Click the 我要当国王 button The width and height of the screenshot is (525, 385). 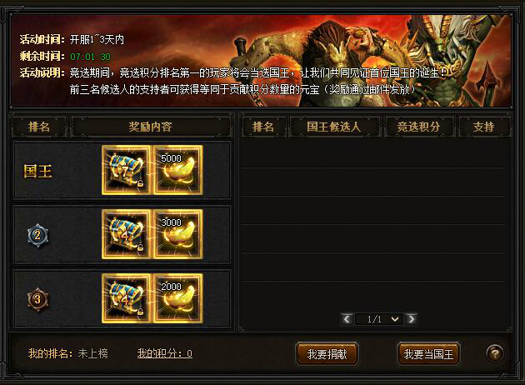(428, 354)
